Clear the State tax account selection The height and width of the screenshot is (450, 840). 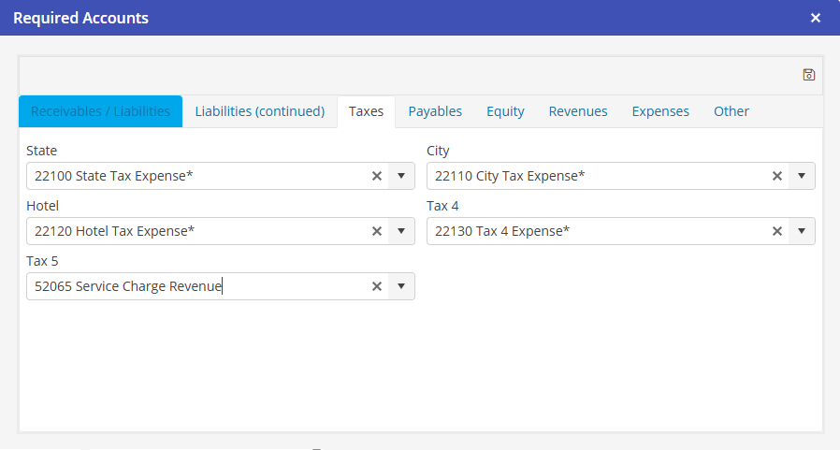[377, 176]
